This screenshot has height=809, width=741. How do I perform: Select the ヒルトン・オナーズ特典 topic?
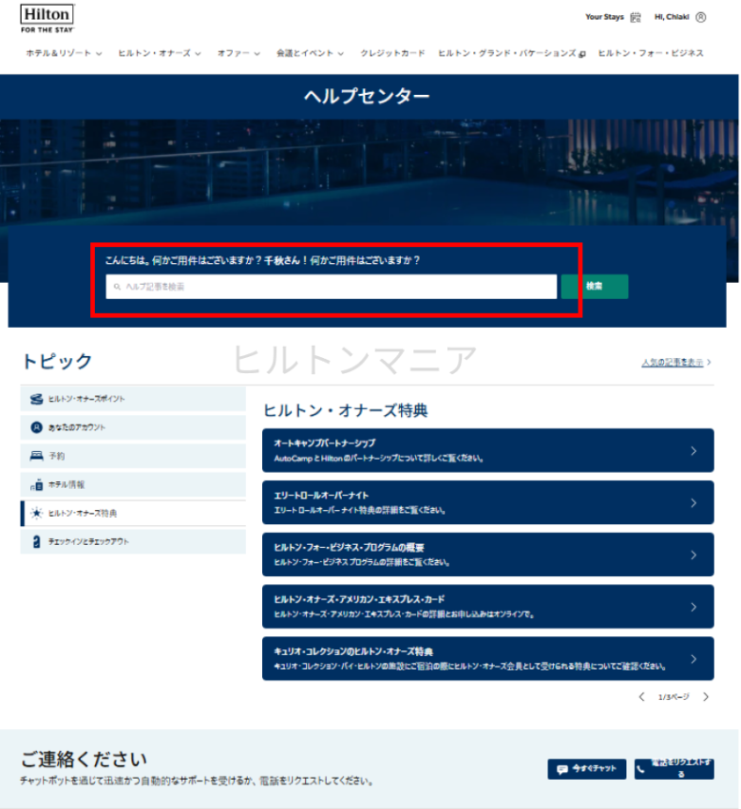133,513
